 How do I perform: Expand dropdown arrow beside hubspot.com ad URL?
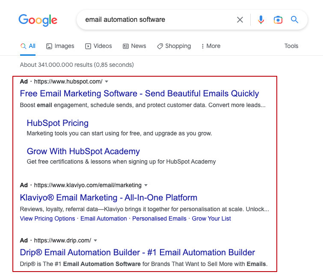107,81
